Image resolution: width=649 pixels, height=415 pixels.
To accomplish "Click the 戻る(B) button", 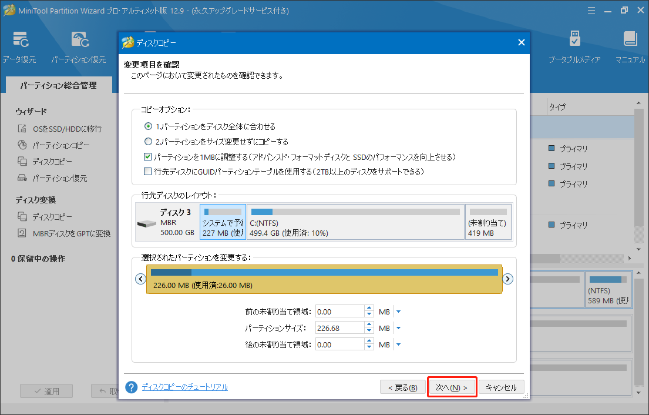I will tap(403, 387).
